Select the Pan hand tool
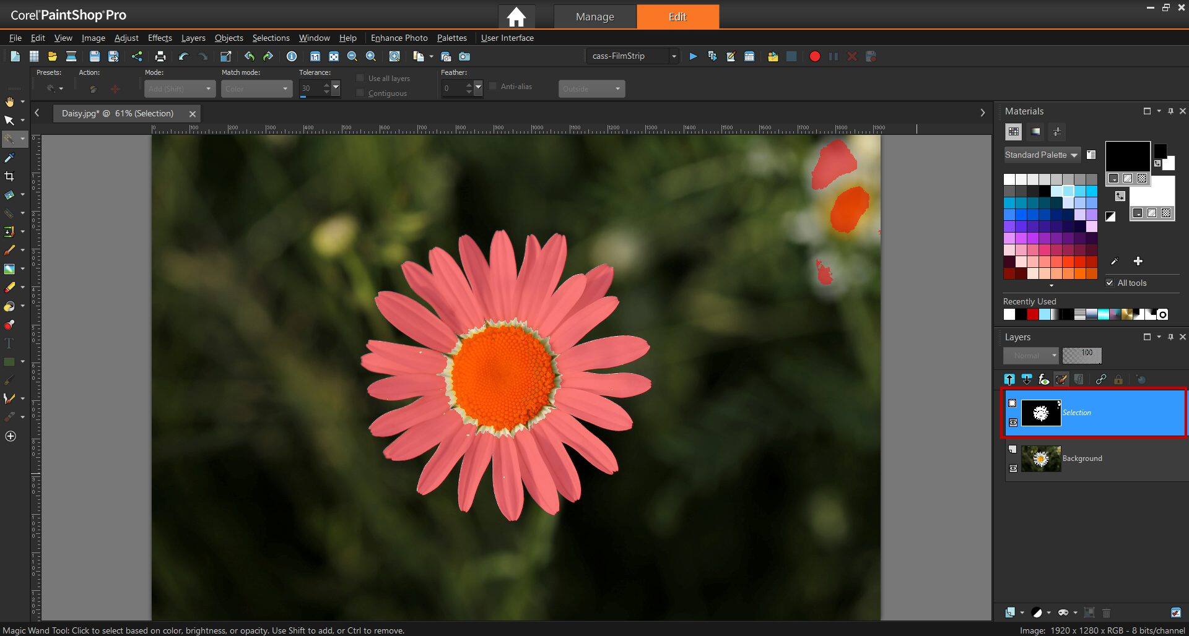Screen dimensions: 1189x636 [x=9, y=101]
